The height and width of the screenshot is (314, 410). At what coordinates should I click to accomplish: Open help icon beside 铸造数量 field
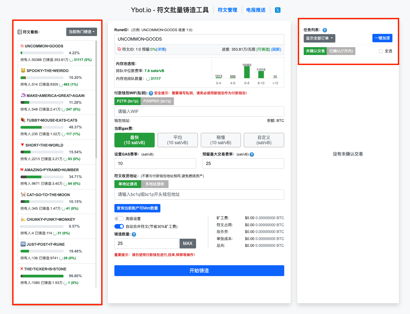(134, 234)
